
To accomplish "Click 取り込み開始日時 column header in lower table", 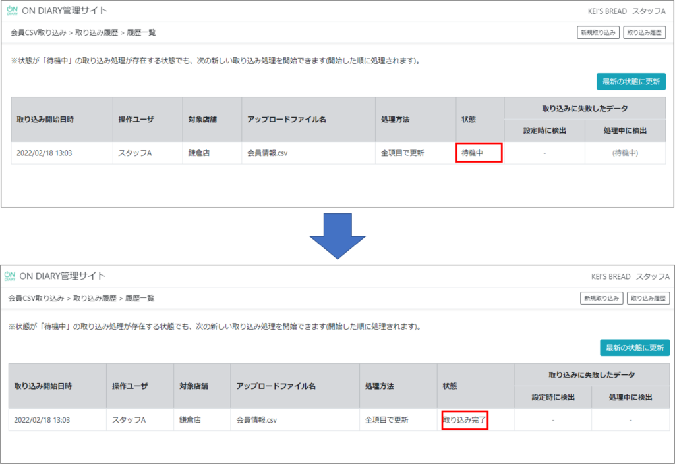I will (x=42, y=386).
